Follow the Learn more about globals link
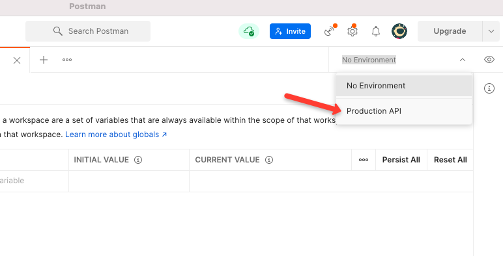The image size is (503, 256). [116, 134]
